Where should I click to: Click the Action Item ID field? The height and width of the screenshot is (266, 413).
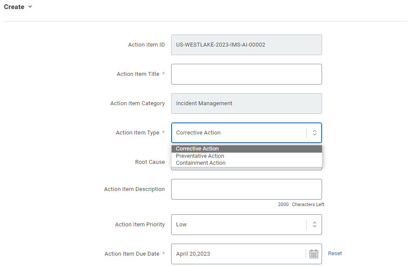tap(247, 45)
